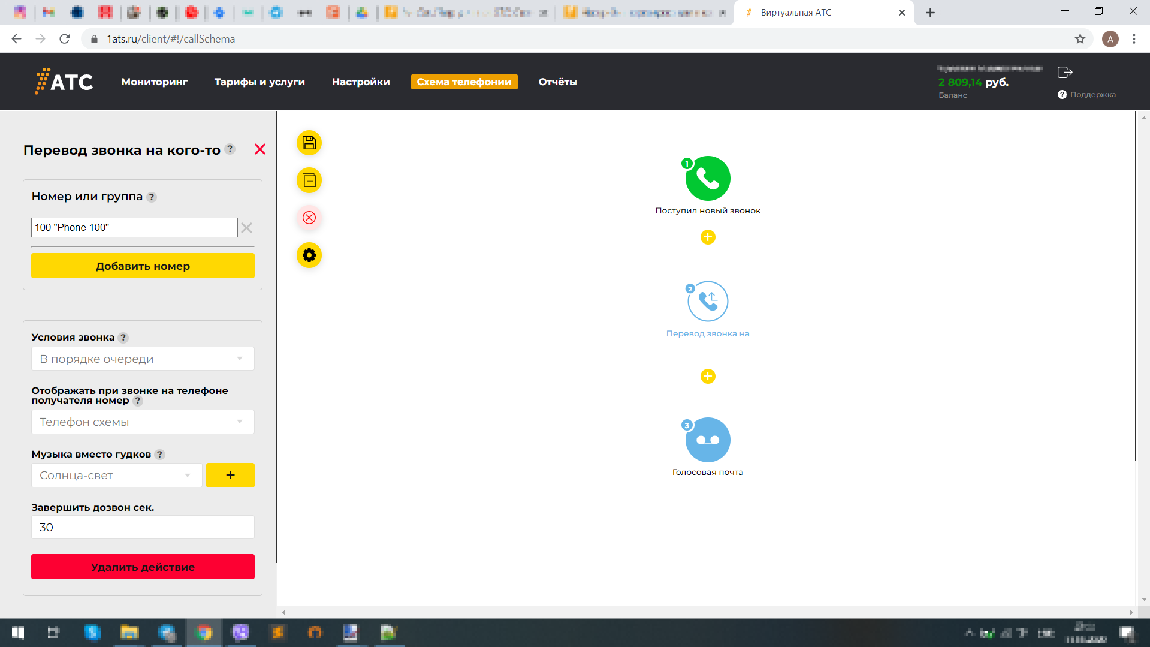This screenshot has height=647, width=1150.
Task: Click the ring timeout seconds field
Action: click(143, 528)
